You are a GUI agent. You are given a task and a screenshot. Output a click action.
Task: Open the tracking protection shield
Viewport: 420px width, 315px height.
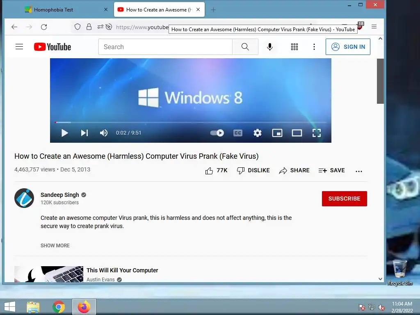tap(78, 27)
